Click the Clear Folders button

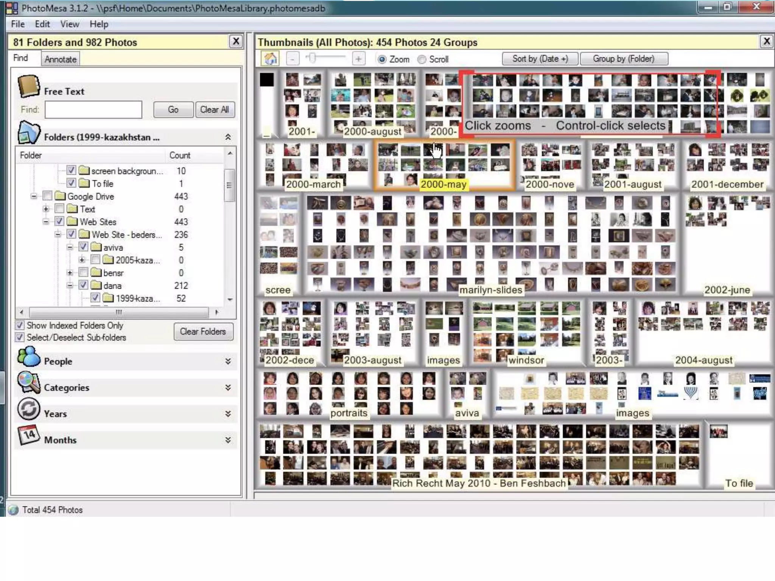pyautogui.click(x=203, y=331)
